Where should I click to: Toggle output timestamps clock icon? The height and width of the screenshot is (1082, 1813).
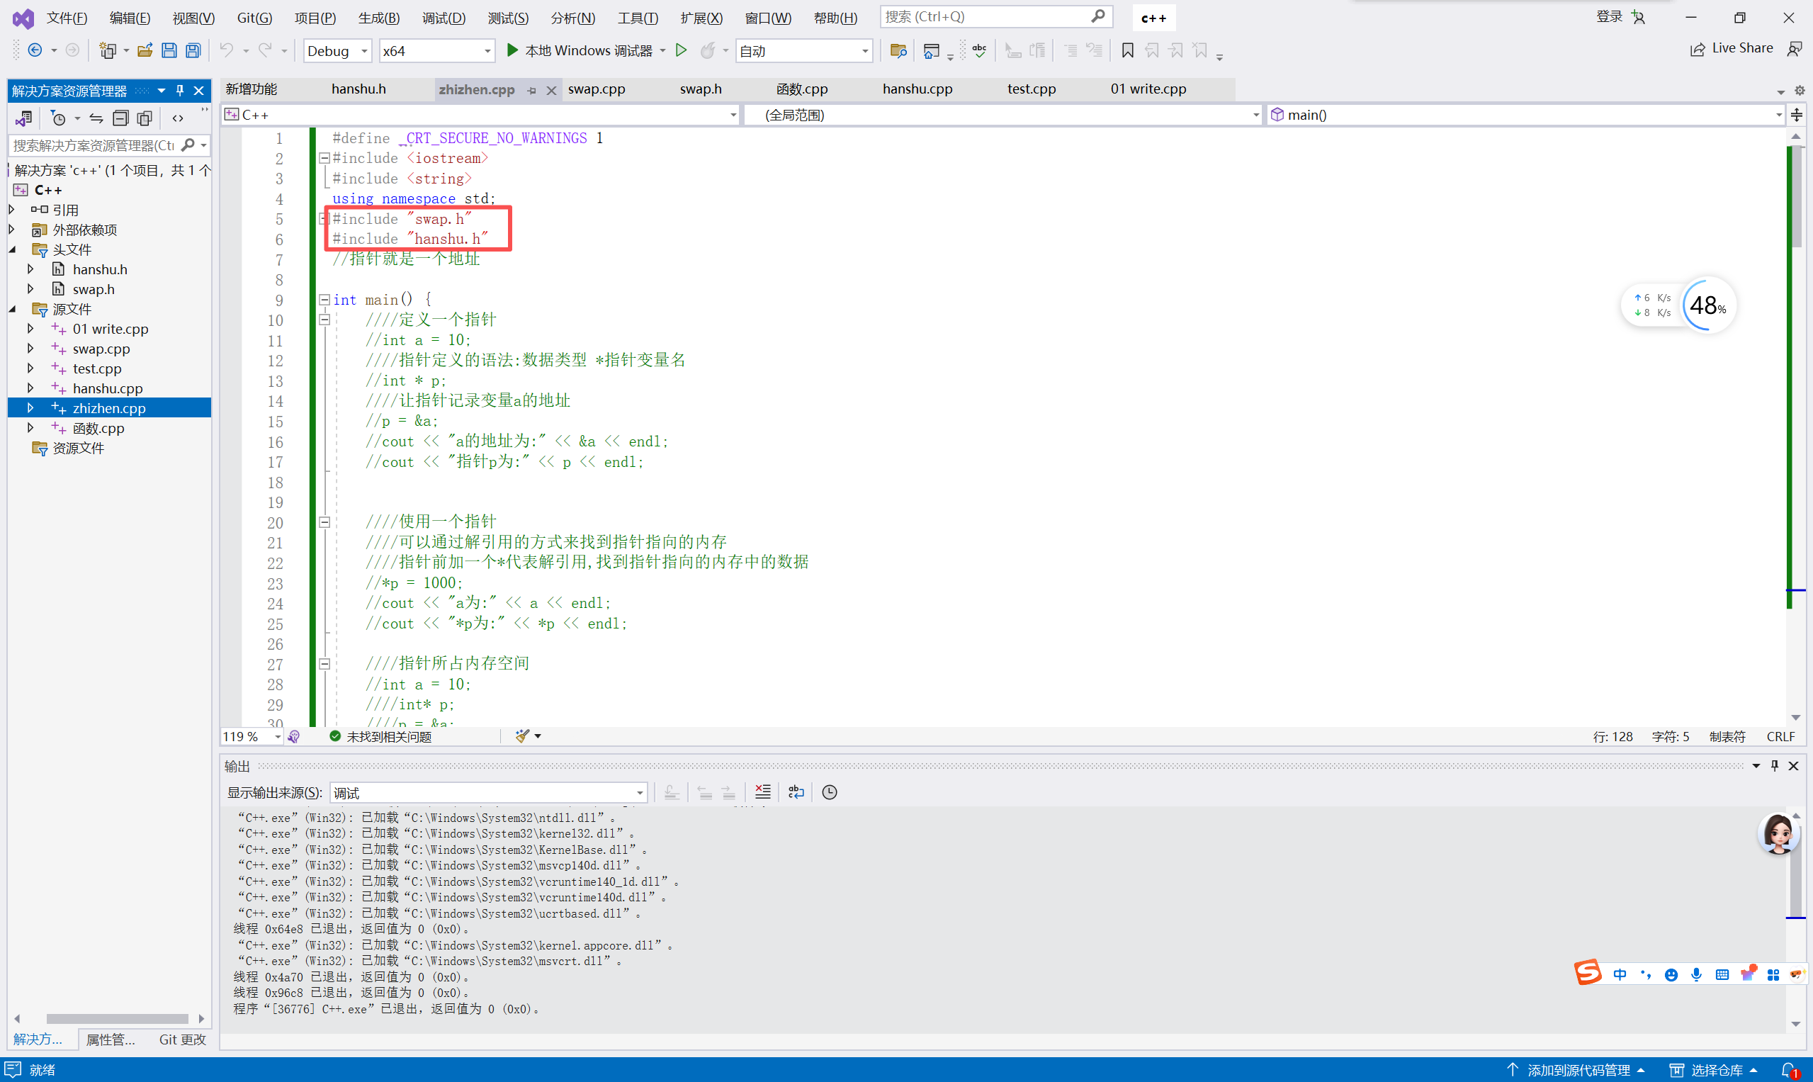[829, 791]
